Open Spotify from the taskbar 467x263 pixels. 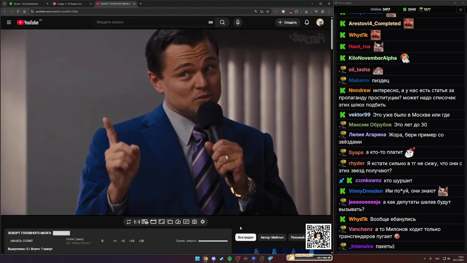229,259
